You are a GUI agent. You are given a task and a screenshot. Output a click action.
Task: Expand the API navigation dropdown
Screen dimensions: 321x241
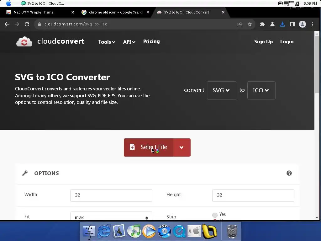(x=129, y=42)
